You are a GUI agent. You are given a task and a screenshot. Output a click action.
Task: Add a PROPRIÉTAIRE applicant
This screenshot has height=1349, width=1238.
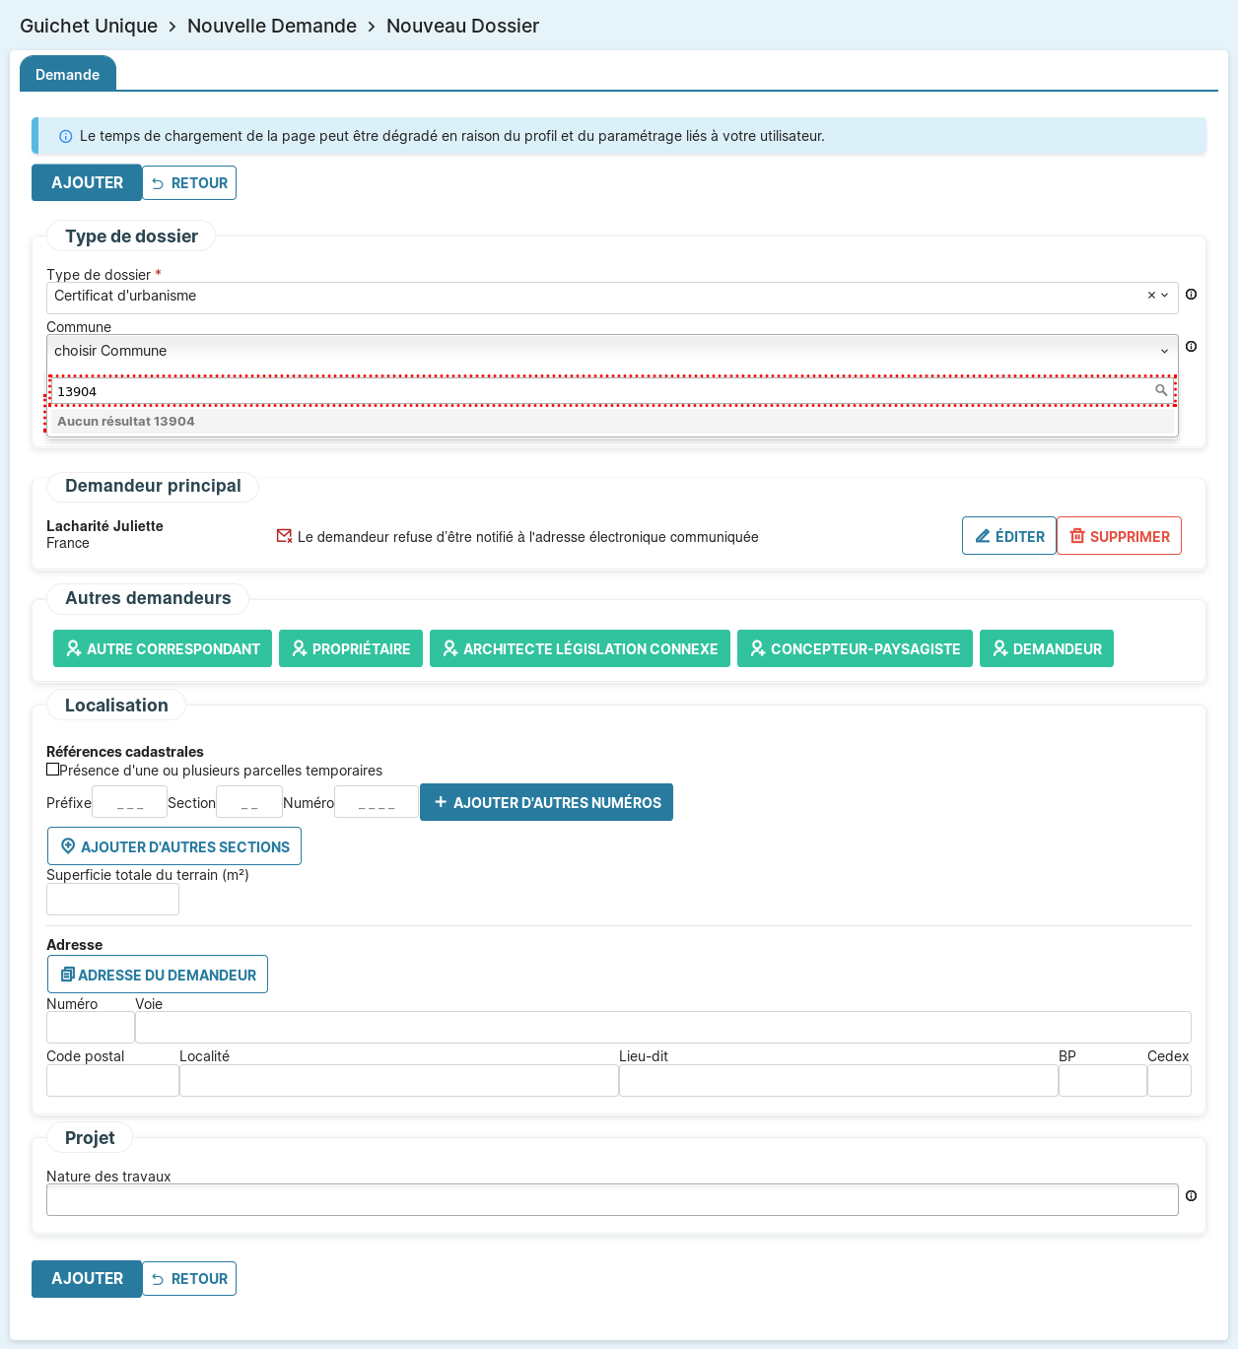351,648
